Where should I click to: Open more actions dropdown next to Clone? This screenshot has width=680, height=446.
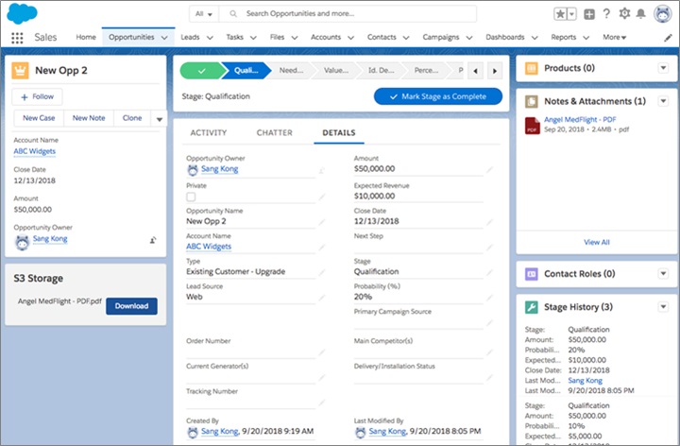(x=160, y=118)
